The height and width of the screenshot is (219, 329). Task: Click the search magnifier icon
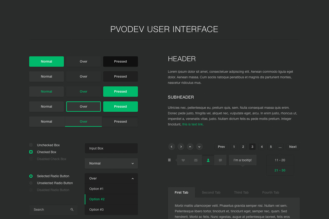(72, 210)
